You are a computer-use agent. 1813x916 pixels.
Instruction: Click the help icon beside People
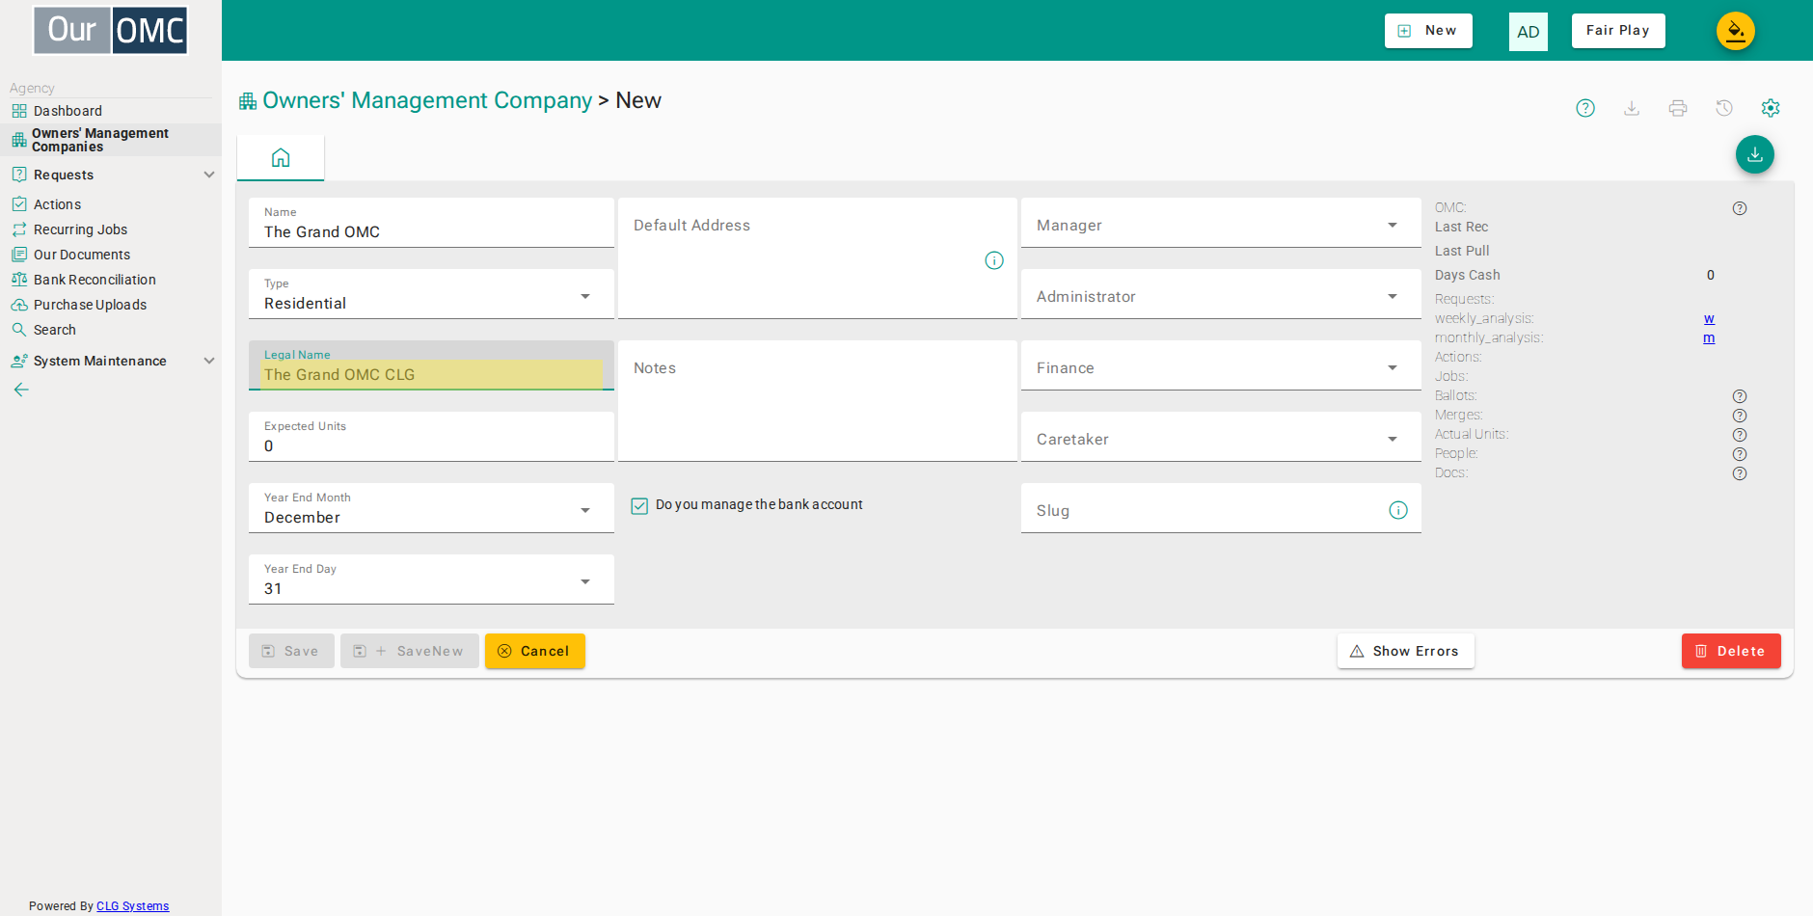pos(1740,454)
